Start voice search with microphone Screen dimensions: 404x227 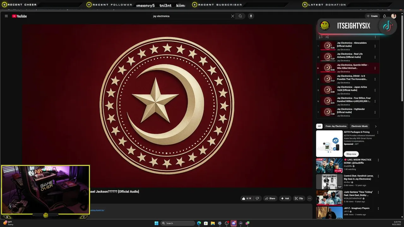click(x=251, y=16)
